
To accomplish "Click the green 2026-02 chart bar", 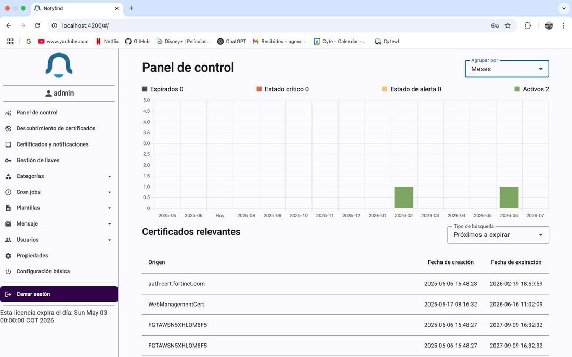I will [404, 197].
